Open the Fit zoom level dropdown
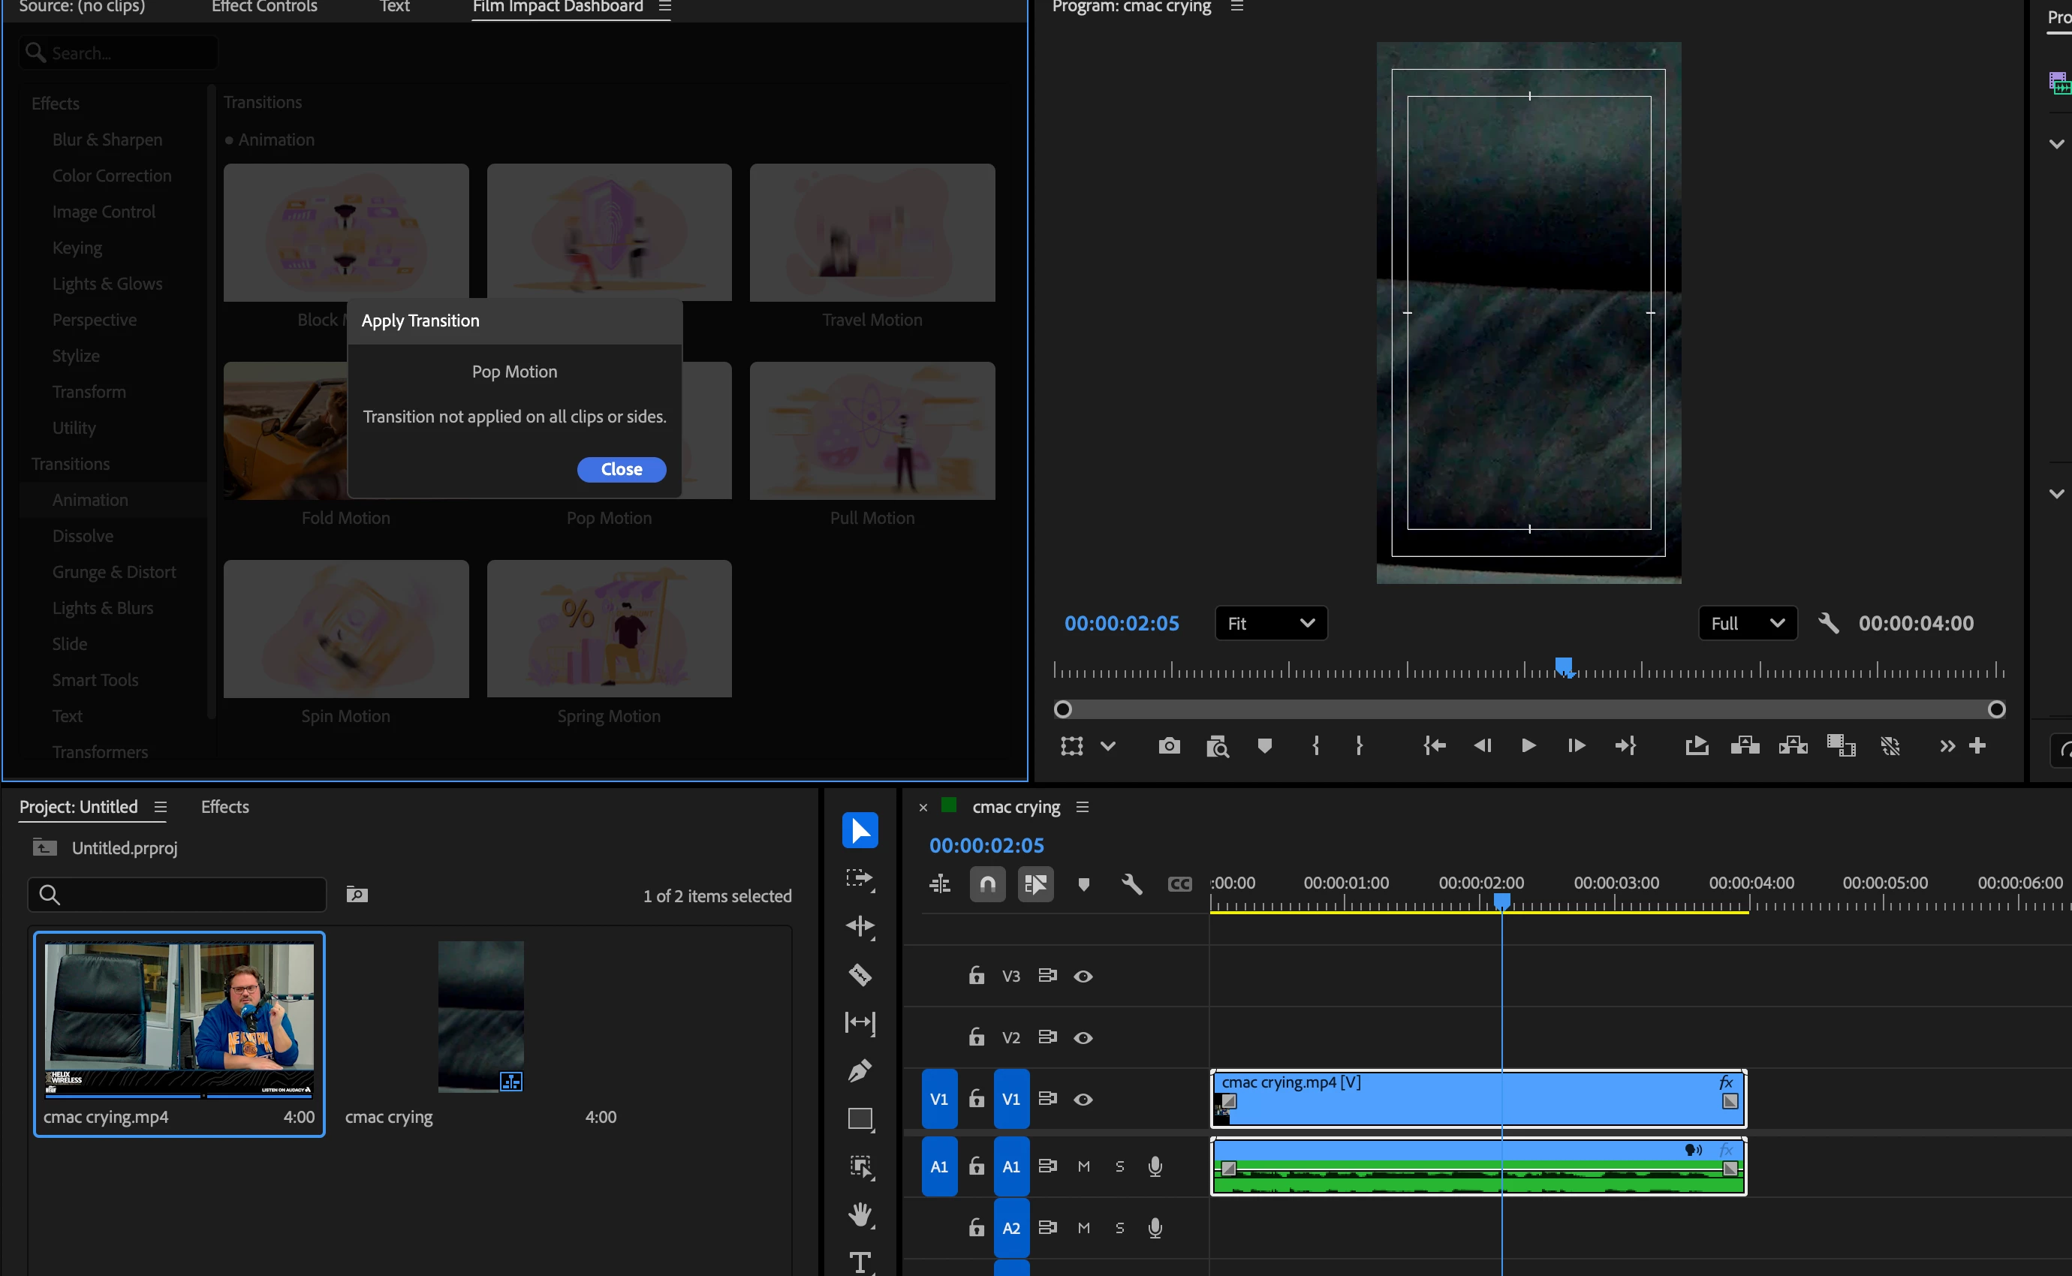This screenshot has height=1276, width=2072. (1271, 624)
